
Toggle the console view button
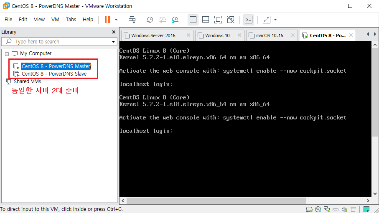point(249,20)
